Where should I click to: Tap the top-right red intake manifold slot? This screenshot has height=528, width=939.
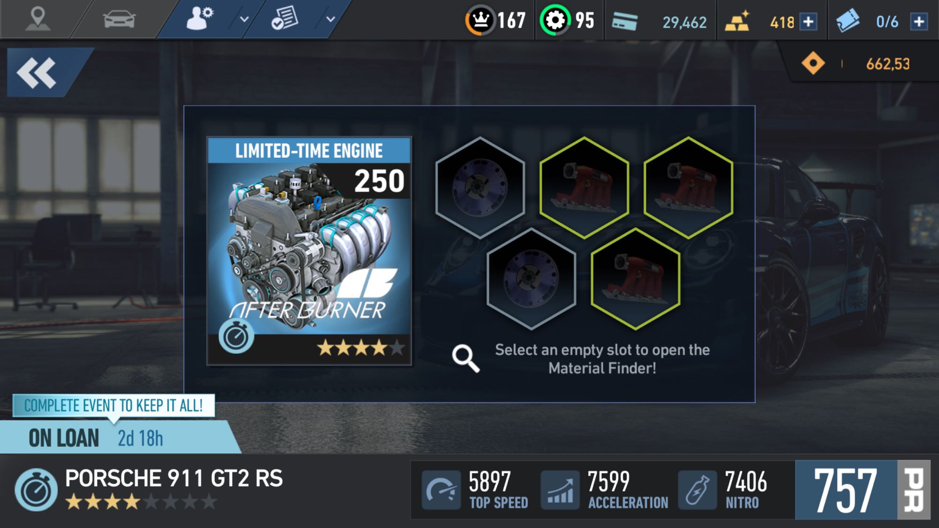coord(688,187)
